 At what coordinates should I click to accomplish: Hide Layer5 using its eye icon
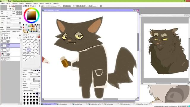(x=2, y=49)
